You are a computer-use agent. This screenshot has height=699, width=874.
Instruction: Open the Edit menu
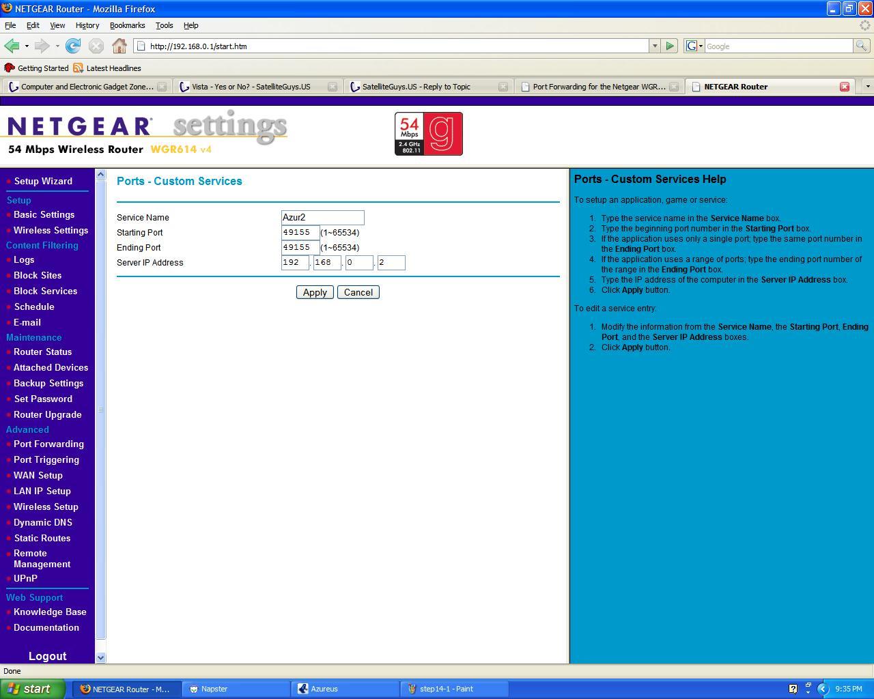point(33,25)
